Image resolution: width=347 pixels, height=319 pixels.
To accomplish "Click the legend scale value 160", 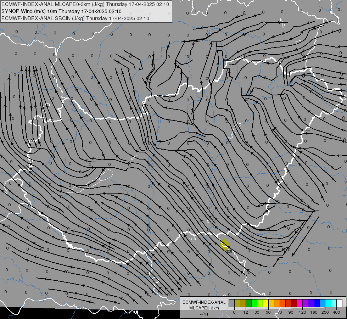I will 314,312.
